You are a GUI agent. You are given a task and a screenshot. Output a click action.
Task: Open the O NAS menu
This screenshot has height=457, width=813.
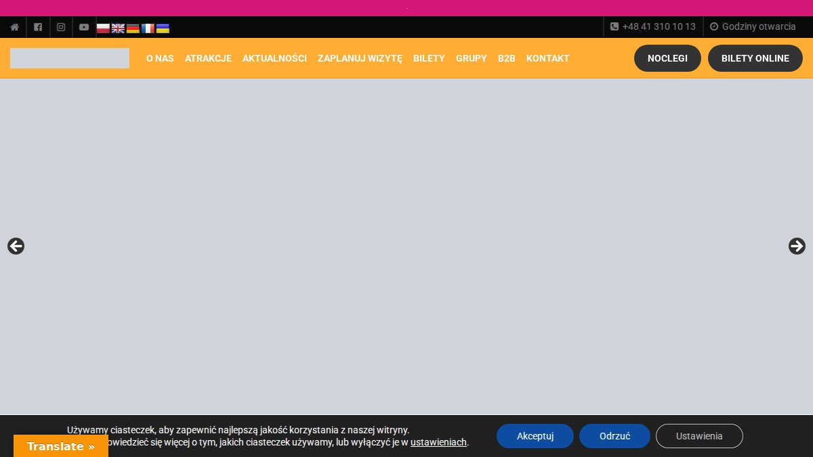pyautogui.click(x=160, y=58)
